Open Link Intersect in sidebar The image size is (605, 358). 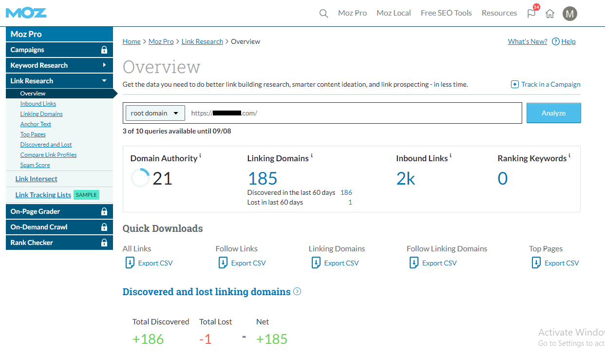pos(37,179)
